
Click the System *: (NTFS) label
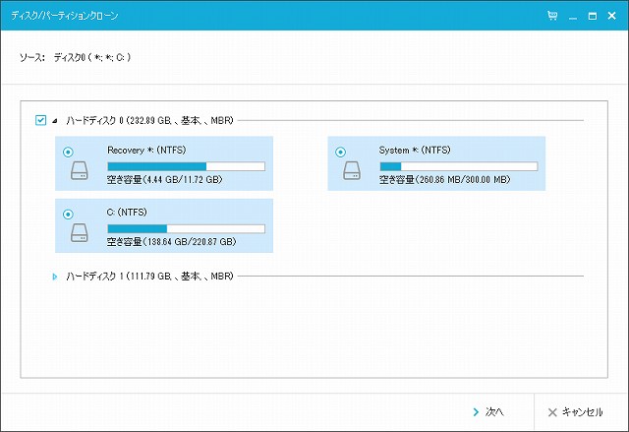click(415, 151)
